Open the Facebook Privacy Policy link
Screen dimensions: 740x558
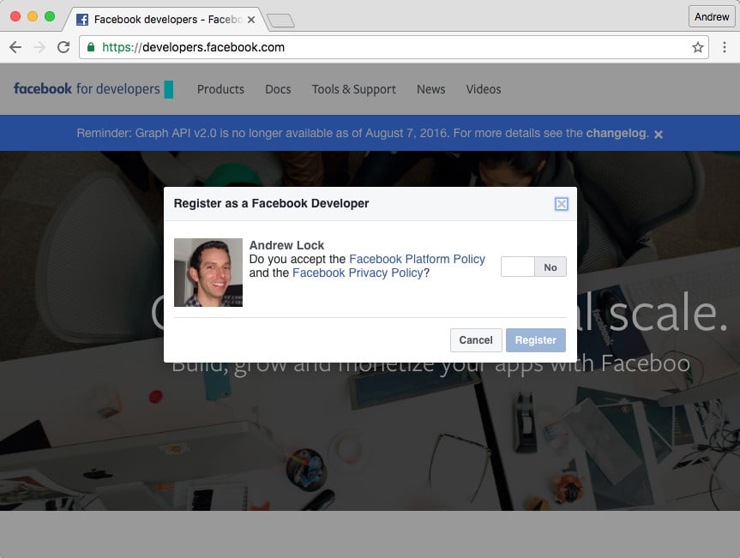tap(358, 273)
